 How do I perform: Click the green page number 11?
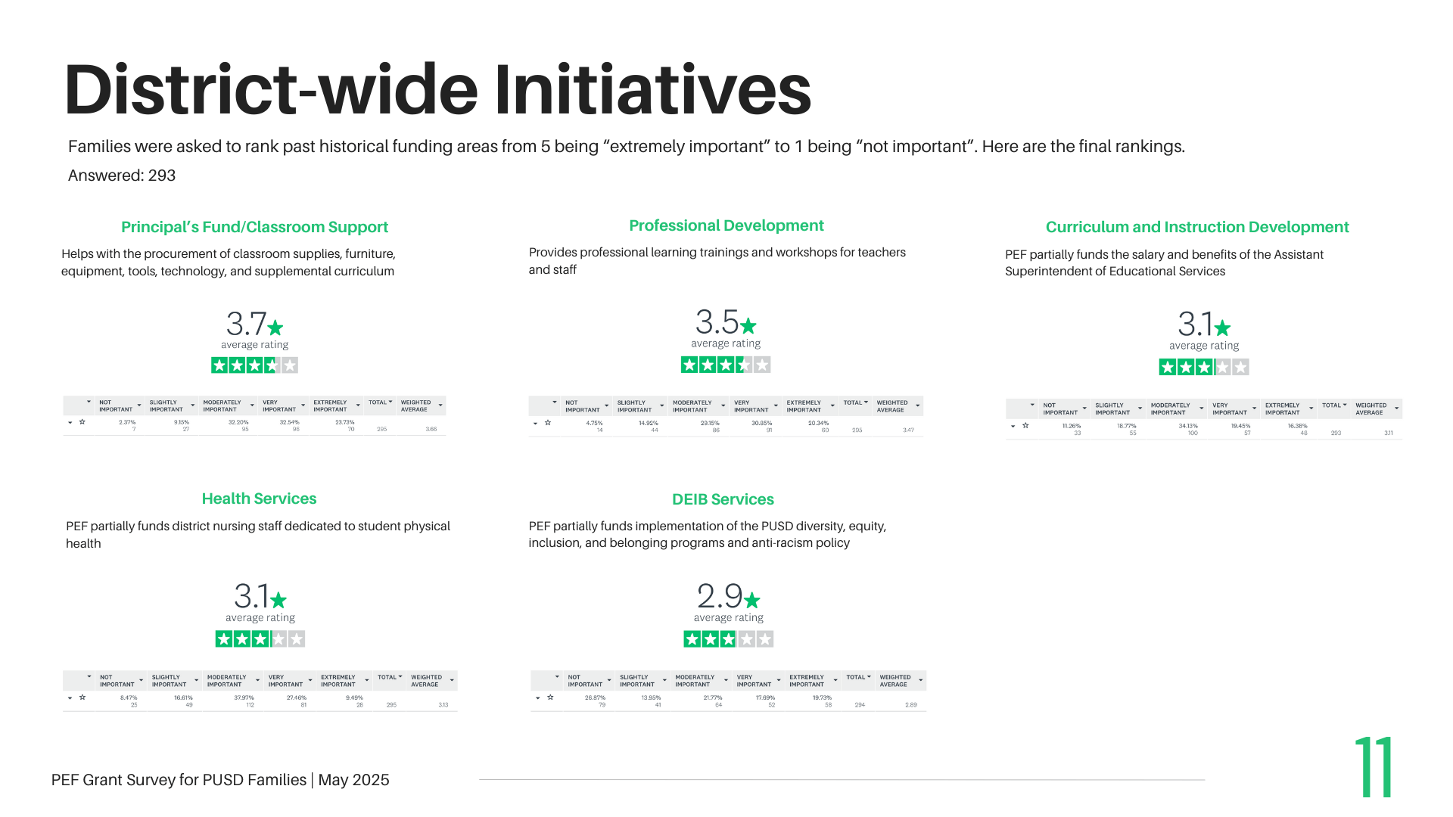tap(1374, 767)
